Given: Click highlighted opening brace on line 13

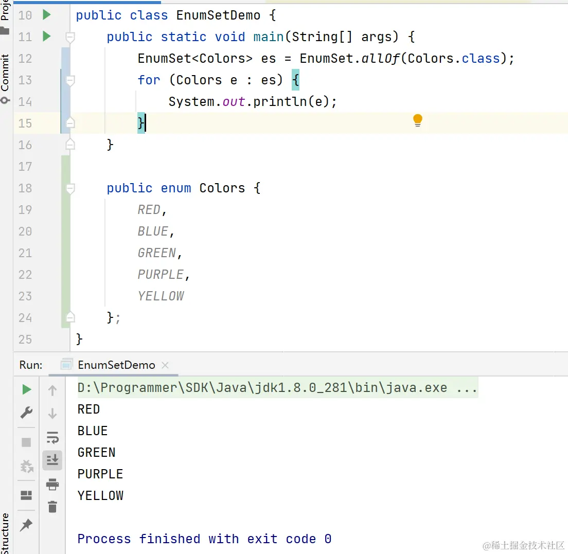Looking at the screenshot, I should (296, 80).
